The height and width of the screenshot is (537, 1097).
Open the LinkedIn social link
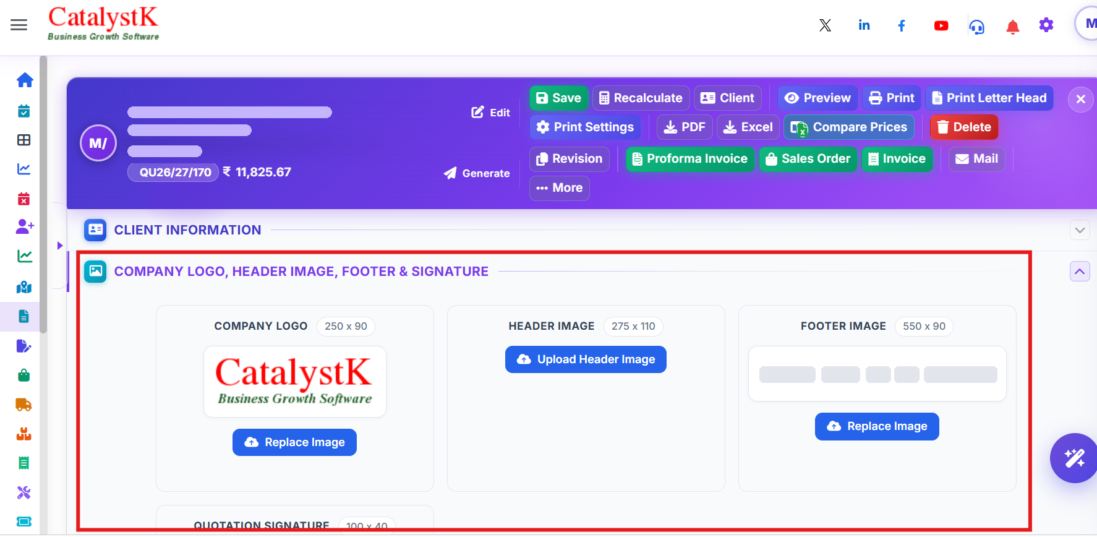pos(864,25)
